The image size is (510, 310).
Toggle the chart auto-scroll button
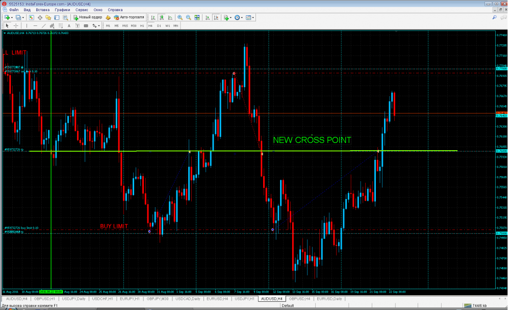208,17
